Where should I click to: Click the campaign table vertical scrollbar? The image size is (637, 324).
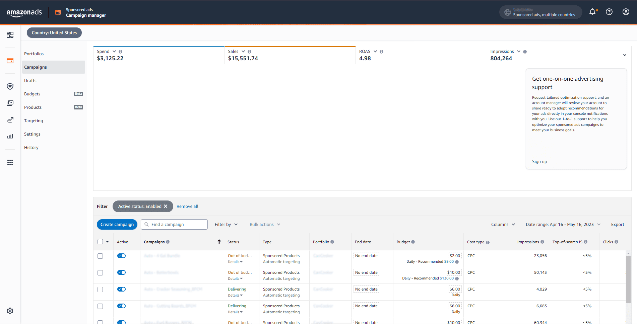click(x=628, y=279)
